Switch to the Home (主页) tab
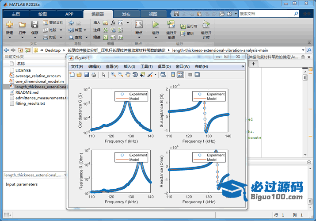The image size is (316, 221). tap(16, 14)
